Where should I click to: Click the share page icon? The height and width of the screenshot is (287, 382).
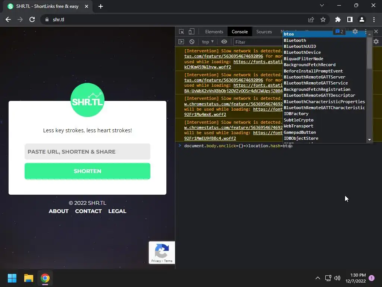pos(311,19)
